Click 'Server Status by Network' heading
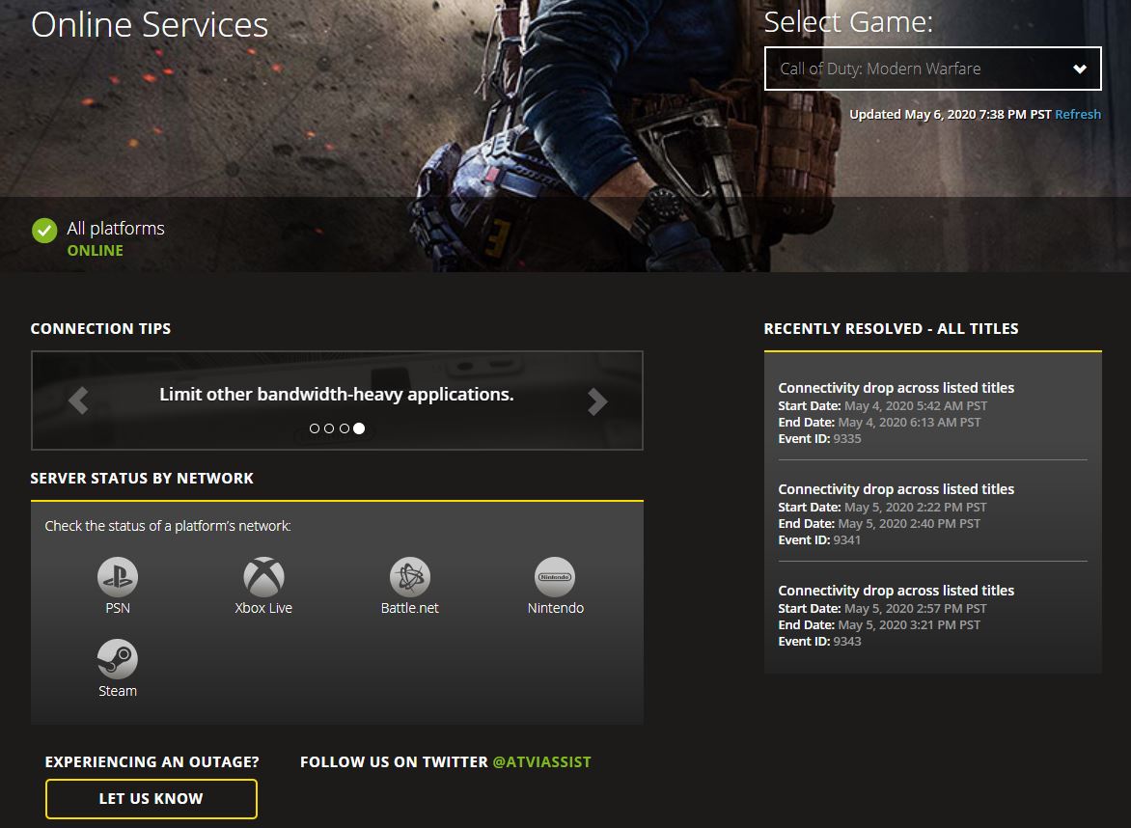This screenshot has width=1131, height=828. click(x=142, y=479)
